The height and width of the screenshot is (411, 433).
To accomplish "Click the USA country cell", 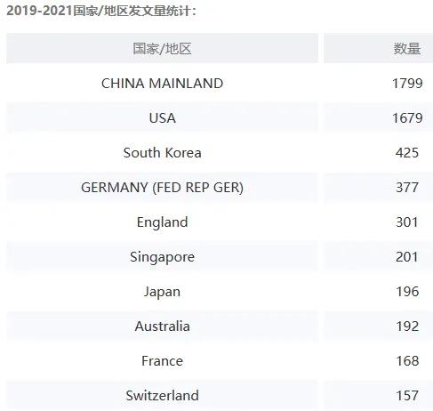I will [162, 118].
